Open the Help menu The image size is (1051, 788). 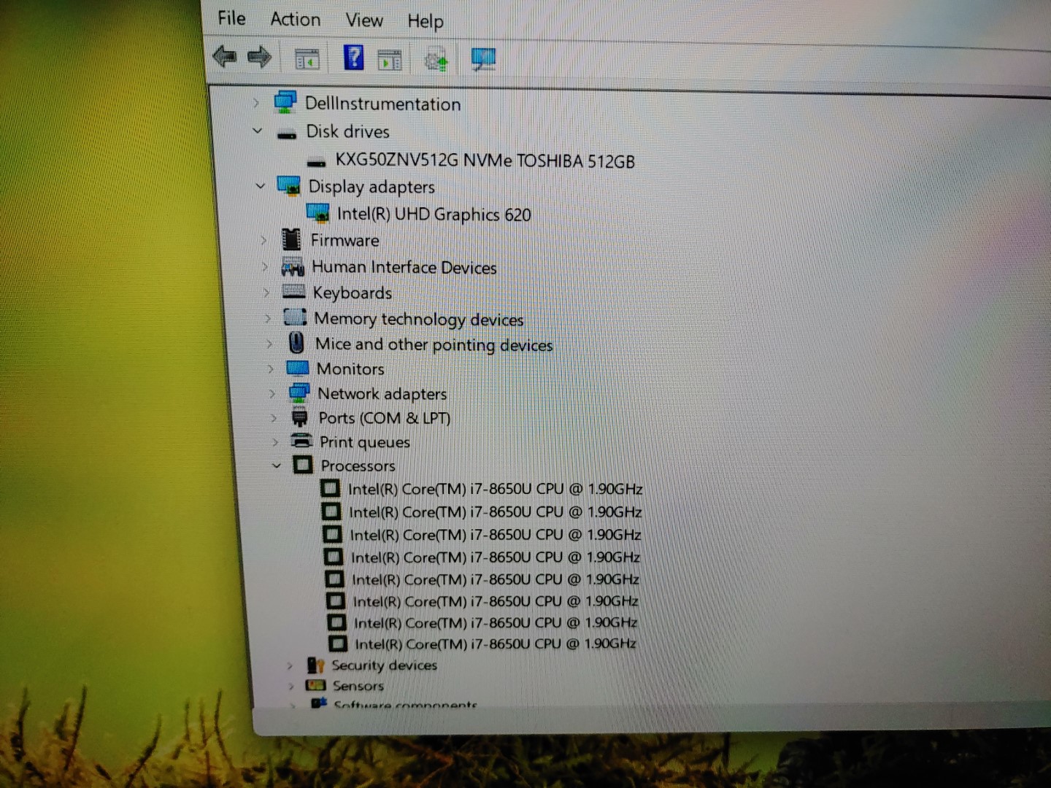[426, 22]
